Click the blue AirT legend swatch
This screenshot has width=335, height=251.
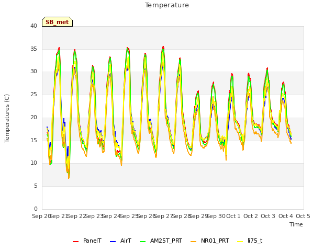tap(113, 242)
